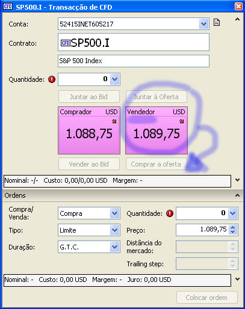Click the Preço stepper arrows

click(233, 230)
